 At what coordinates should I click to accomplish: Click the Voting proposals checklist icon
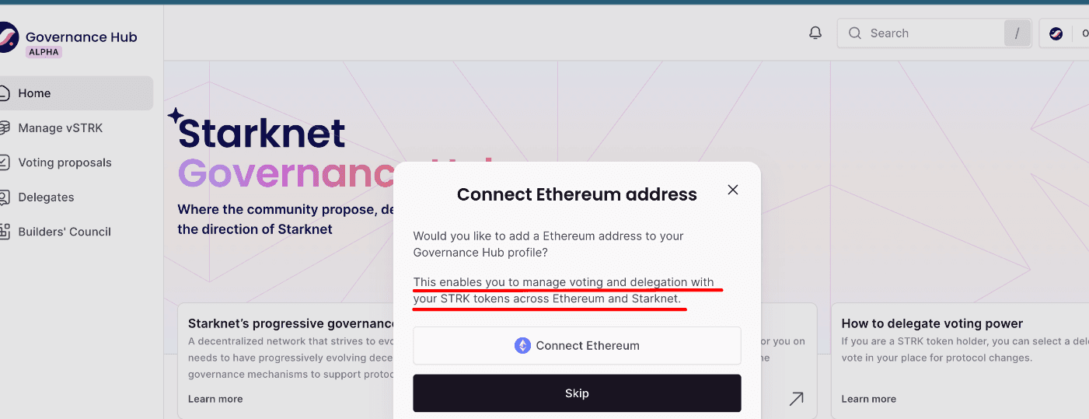click(5, 162)
